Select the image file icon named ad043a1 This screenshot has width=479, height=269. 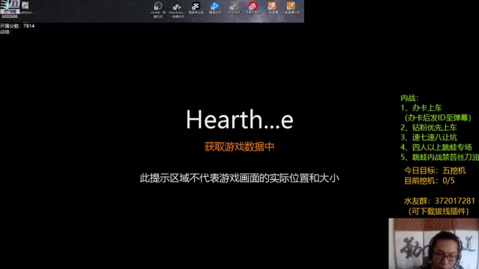pos(26,7)
